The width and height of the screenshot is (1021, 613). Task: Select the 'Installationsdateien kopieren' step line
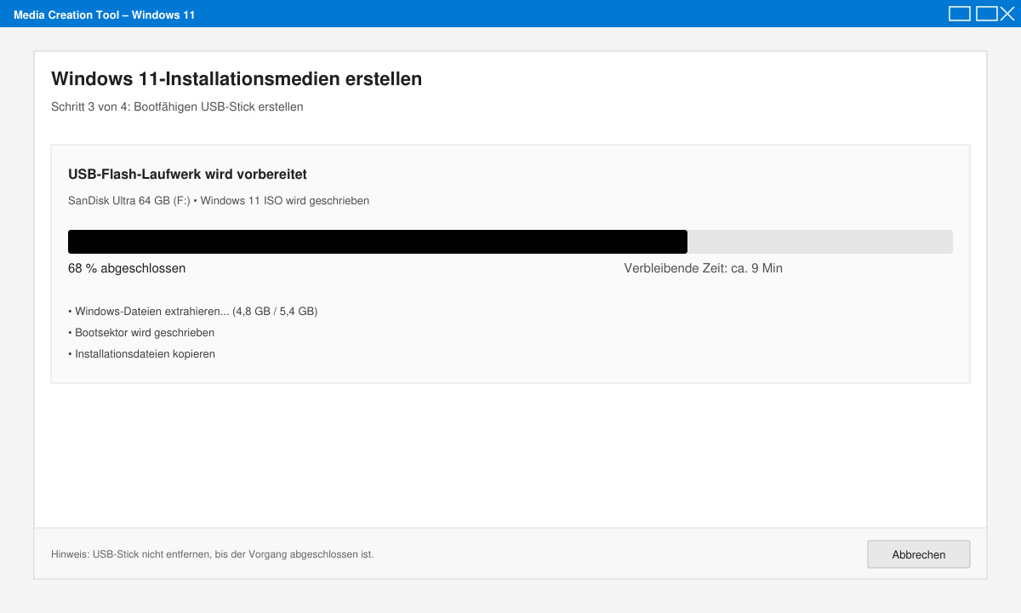[141, 354]
